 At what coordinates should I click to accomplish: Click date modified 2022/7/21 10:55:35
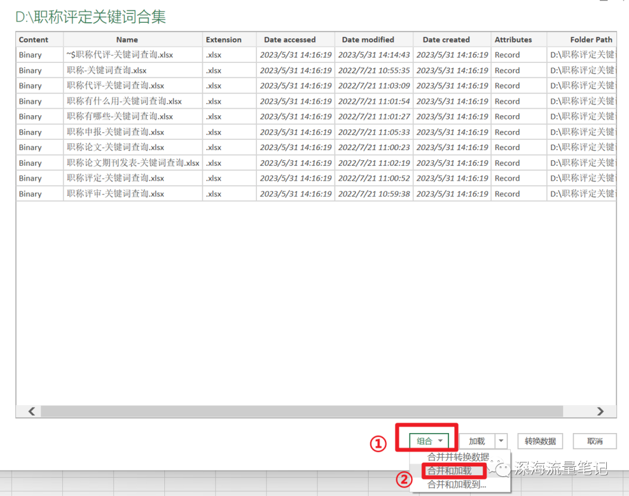(x=374, y=70)
